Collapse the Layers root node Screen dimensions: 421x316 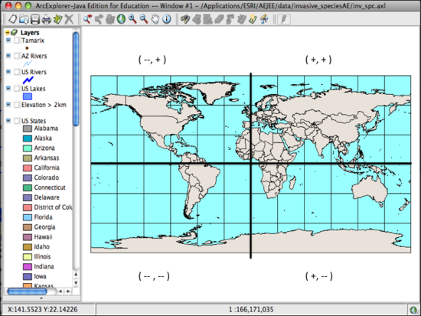click(7, 33)
